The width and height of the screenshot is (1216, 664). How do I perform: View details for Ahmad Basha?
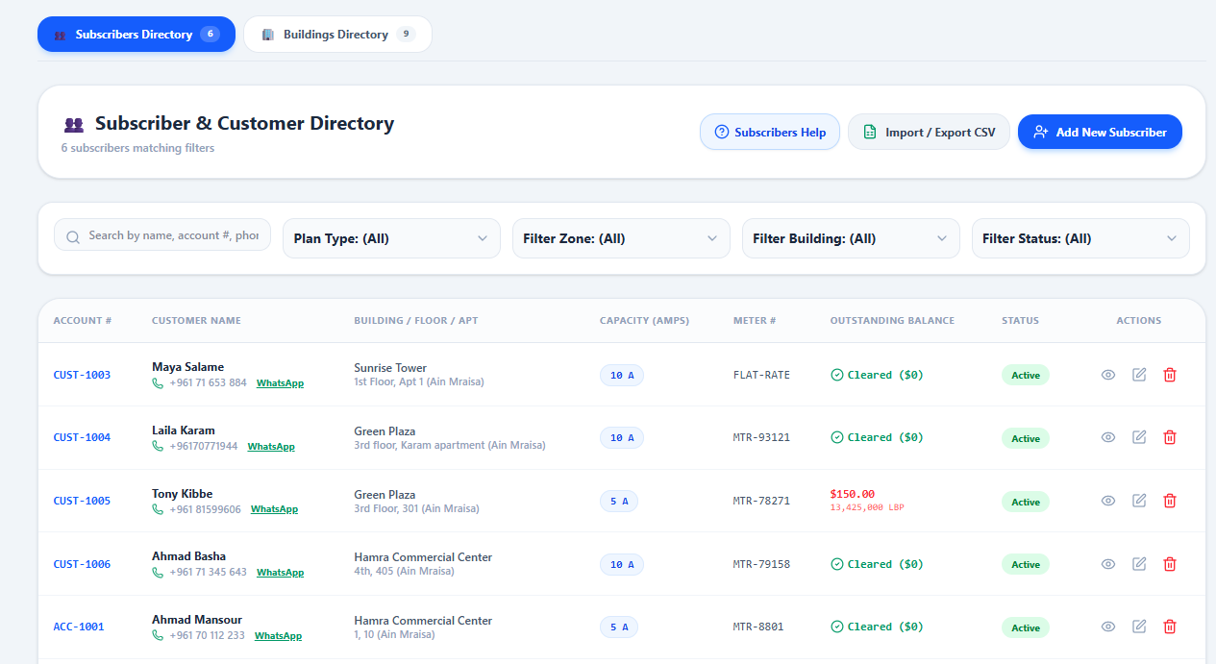pos(1108,564)
